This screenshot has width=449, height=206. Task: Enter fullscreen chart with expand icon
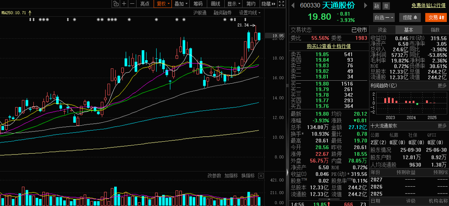click(x=282, y=4)
